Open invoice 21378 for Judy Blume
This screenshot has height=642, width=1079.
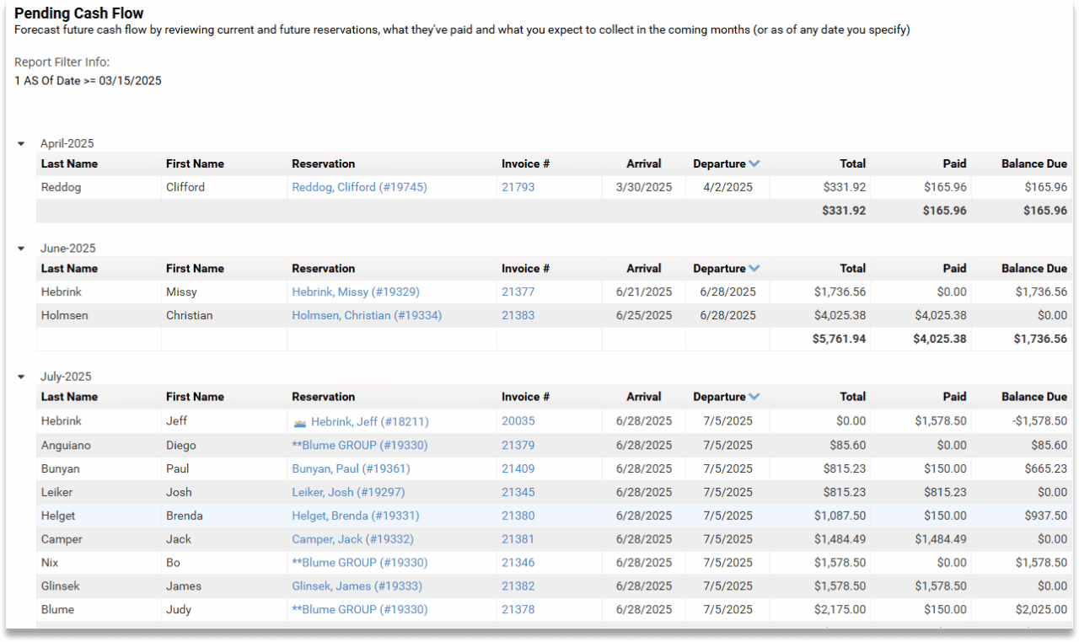[518, 609]
